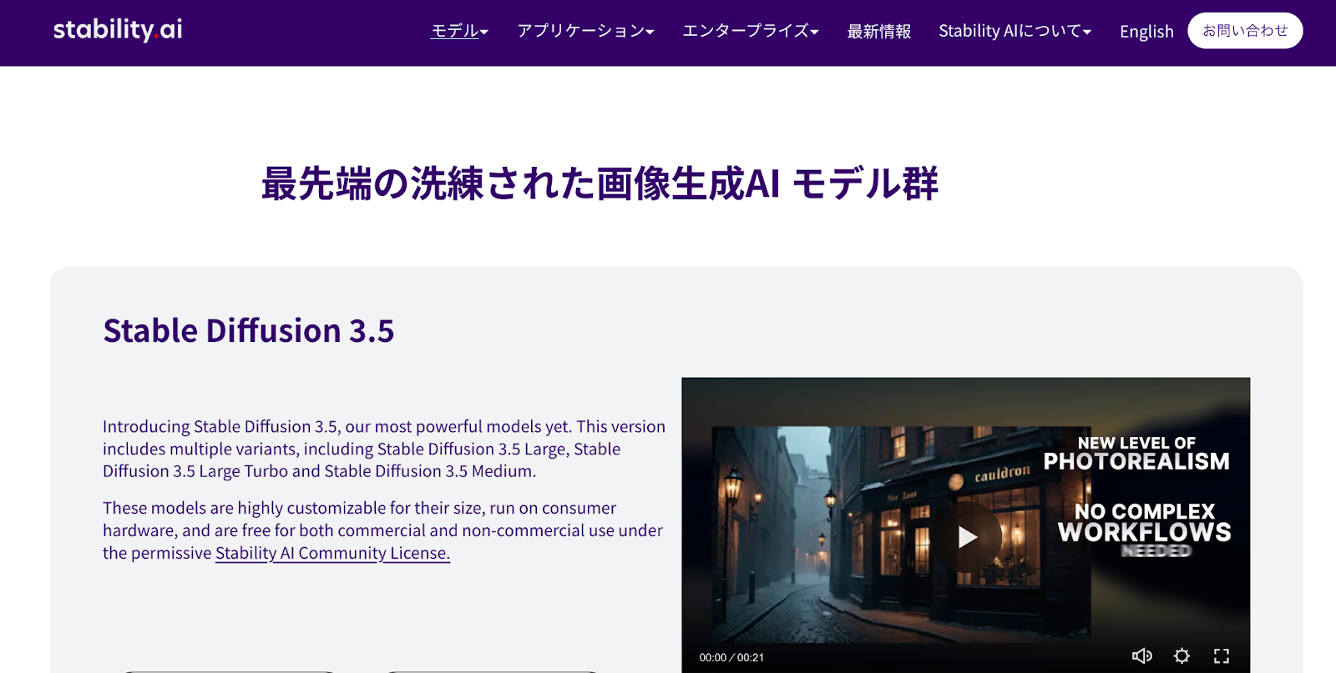1336x673 pixels.
Task: Open video settings gear icon
Action: click(1182, 656)
